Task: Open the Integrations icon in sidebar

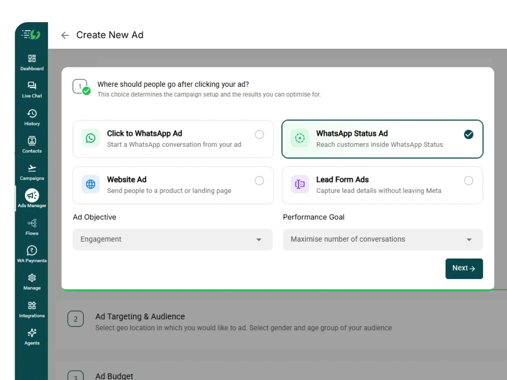Action: tap(32, 305)
